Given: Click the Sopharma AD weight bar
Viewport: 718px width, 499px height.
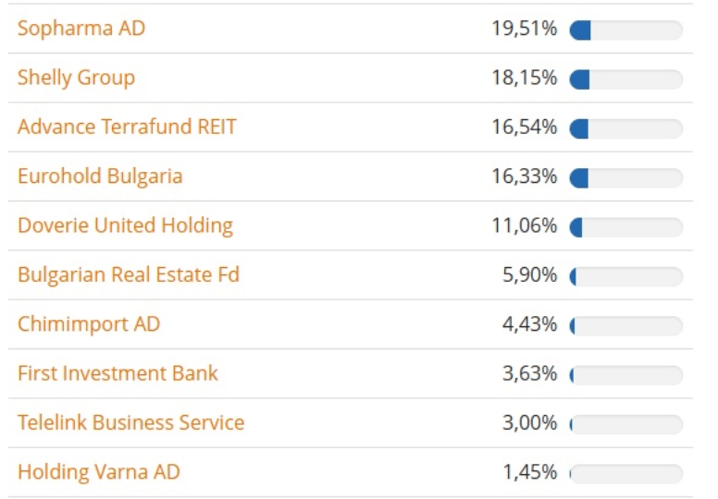Looking at the screenshot, I should pyautogui.click(x=626, y=30).
